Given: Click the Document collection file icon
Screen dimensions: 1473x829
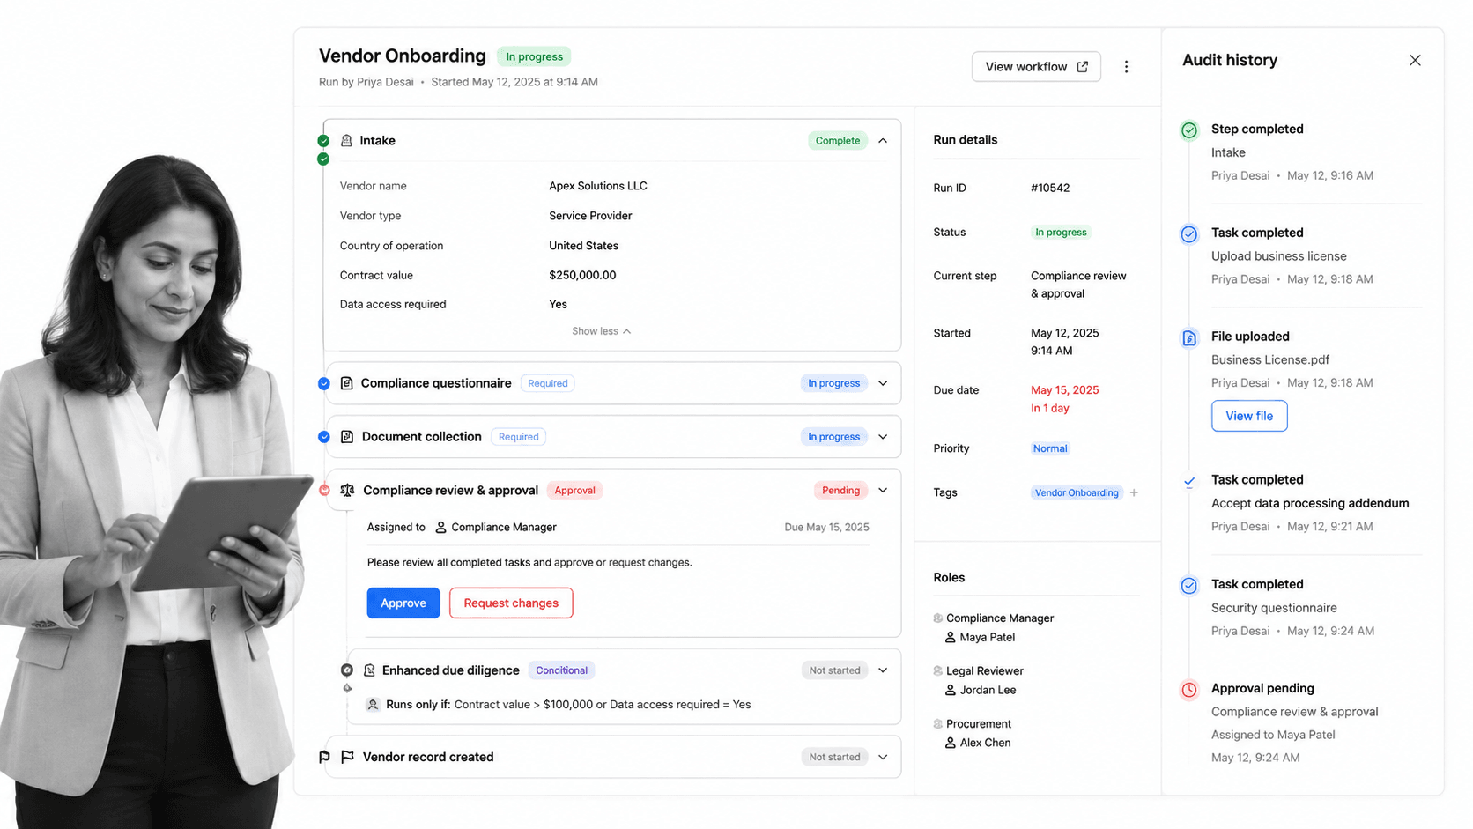Looking at the screenshot, I should [x=346, y=437].
